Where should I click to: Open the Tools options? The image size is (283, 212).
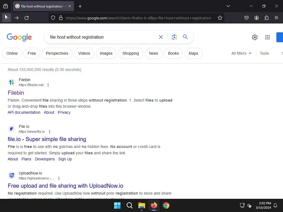pyautogui.click(x=264, y=53)
